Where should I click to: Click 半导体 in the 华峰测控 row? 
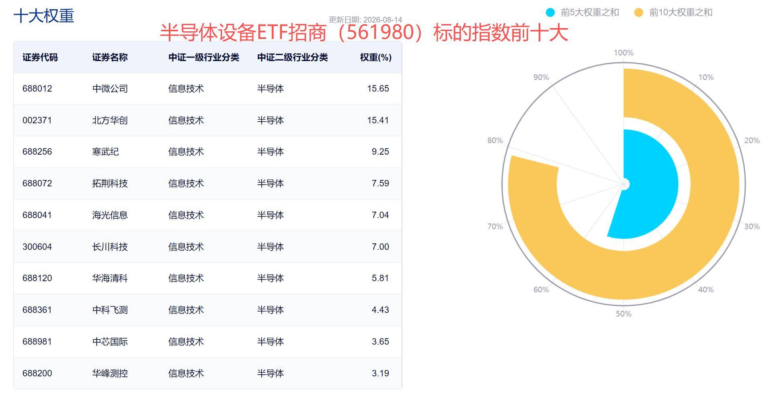click(271, 374)
